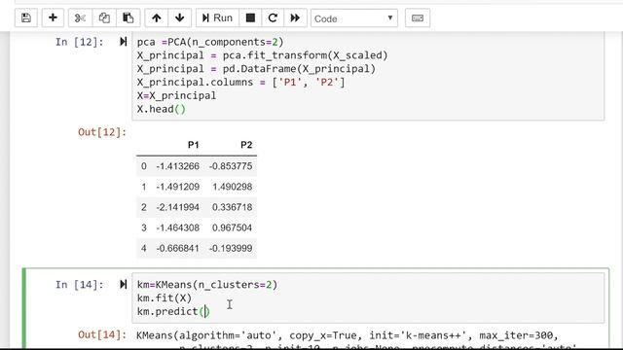Interrupt the kernel with the stop icon

click(250, 18)
